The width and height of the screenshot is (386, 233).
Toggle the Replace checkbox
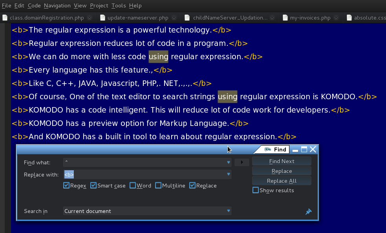pyautogui.click(x=192, y=185)
